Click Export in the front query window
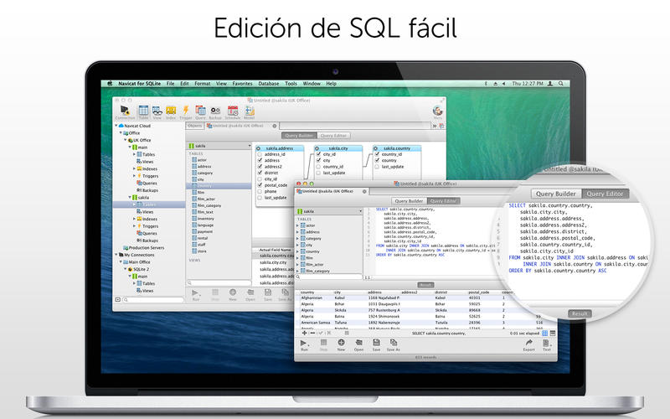This screenshot has height=419, width=670. click(529, 345)
